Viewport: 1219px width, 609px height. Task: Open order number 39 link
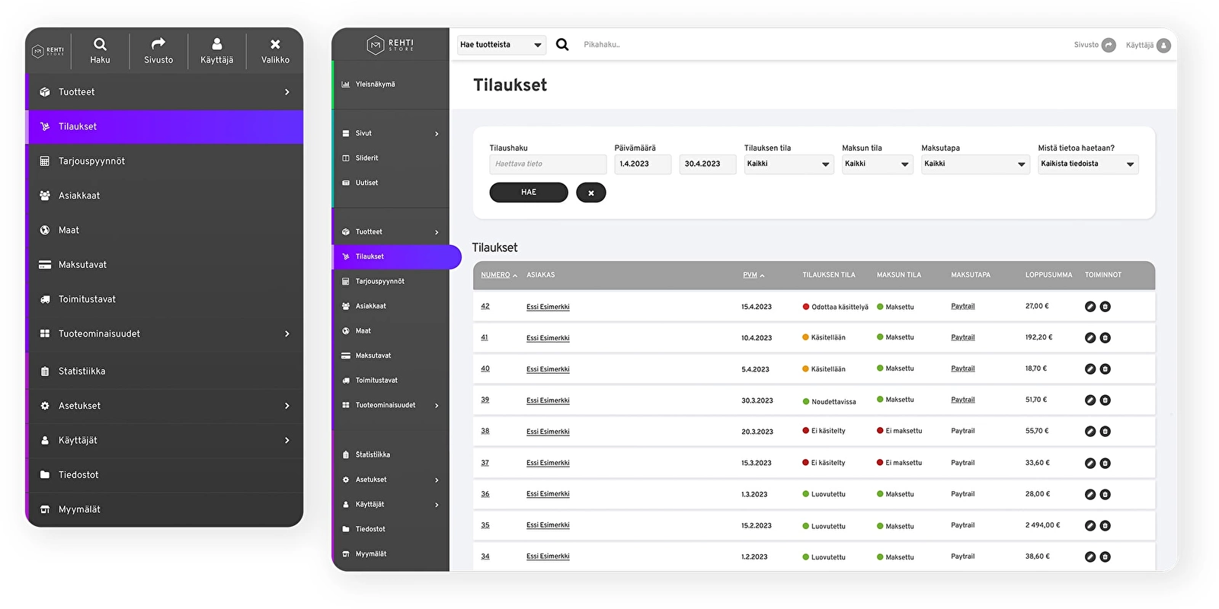(x=485, y=400)
